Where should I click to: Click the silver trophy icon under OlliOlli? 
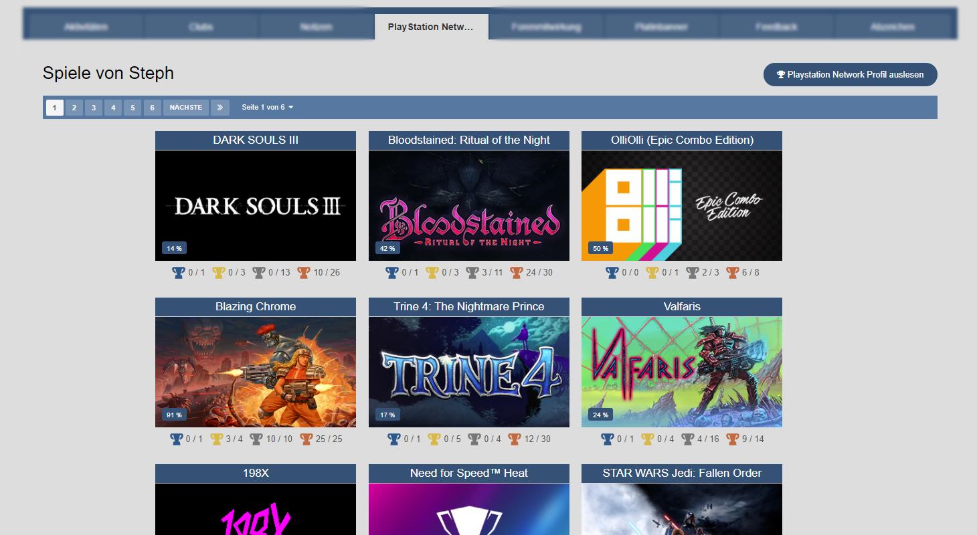[x=692, y=272]
